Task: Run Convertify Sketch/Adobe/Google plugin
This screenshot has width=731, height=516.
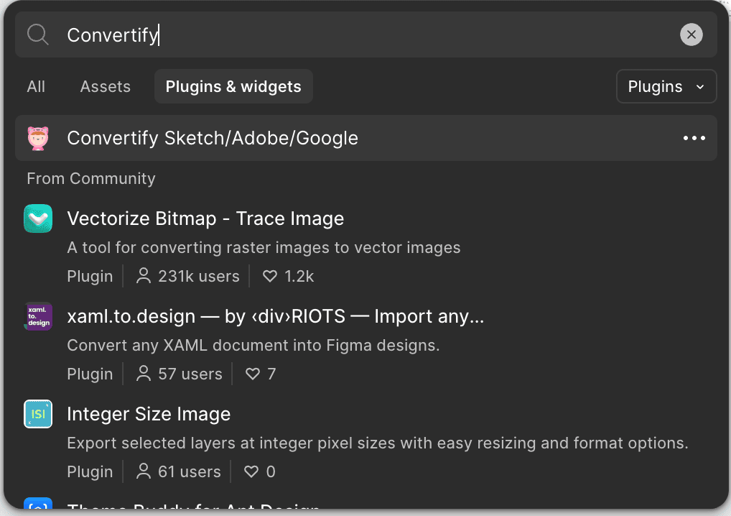Action: [213, 138]
